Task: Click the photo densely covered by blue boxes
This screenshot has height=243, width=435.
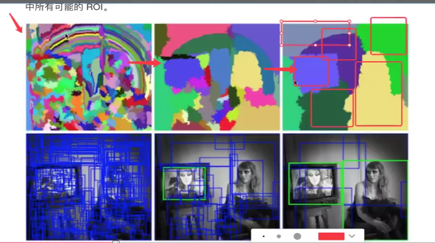Action: click(89, 187)
